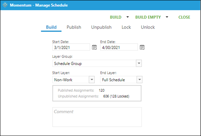Click into the End Date field
201x136 pixels.
tap(119, 47)
